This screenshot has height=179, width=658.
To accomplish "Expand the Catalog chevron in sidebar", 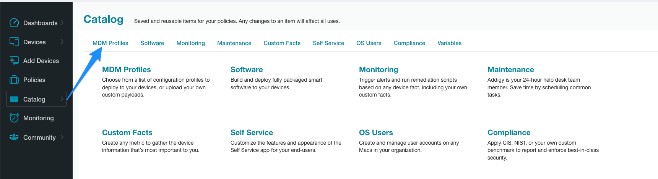I will (62, 99).
